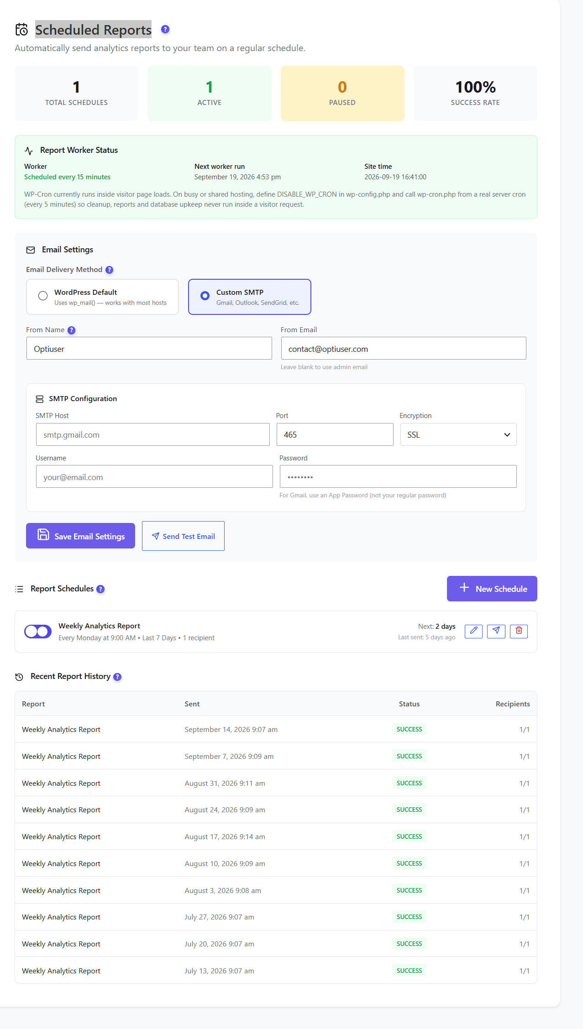The width and height of the screenshot is (583, 1029).
Task: Click the From Email field
Action: click(404, 348)
